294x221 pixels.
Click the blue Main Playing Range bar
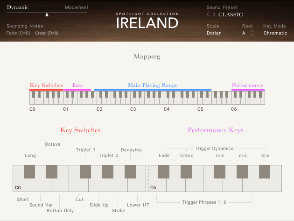pyautogui.click(x=153, y=90)
